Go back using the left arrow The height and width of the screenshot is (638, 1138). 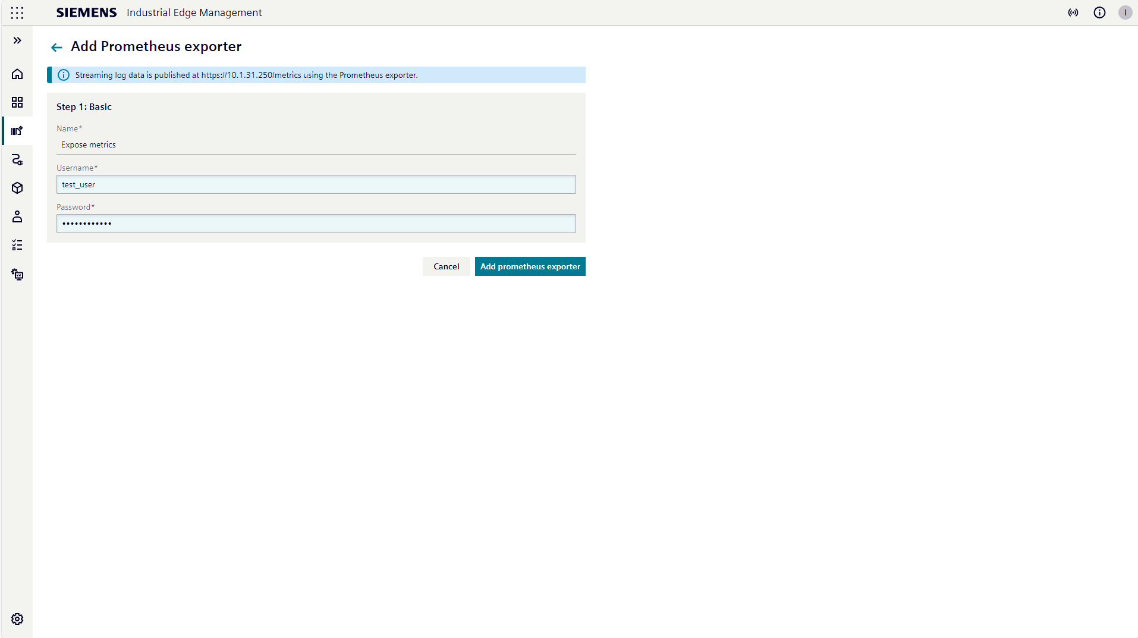click(56, 47)
